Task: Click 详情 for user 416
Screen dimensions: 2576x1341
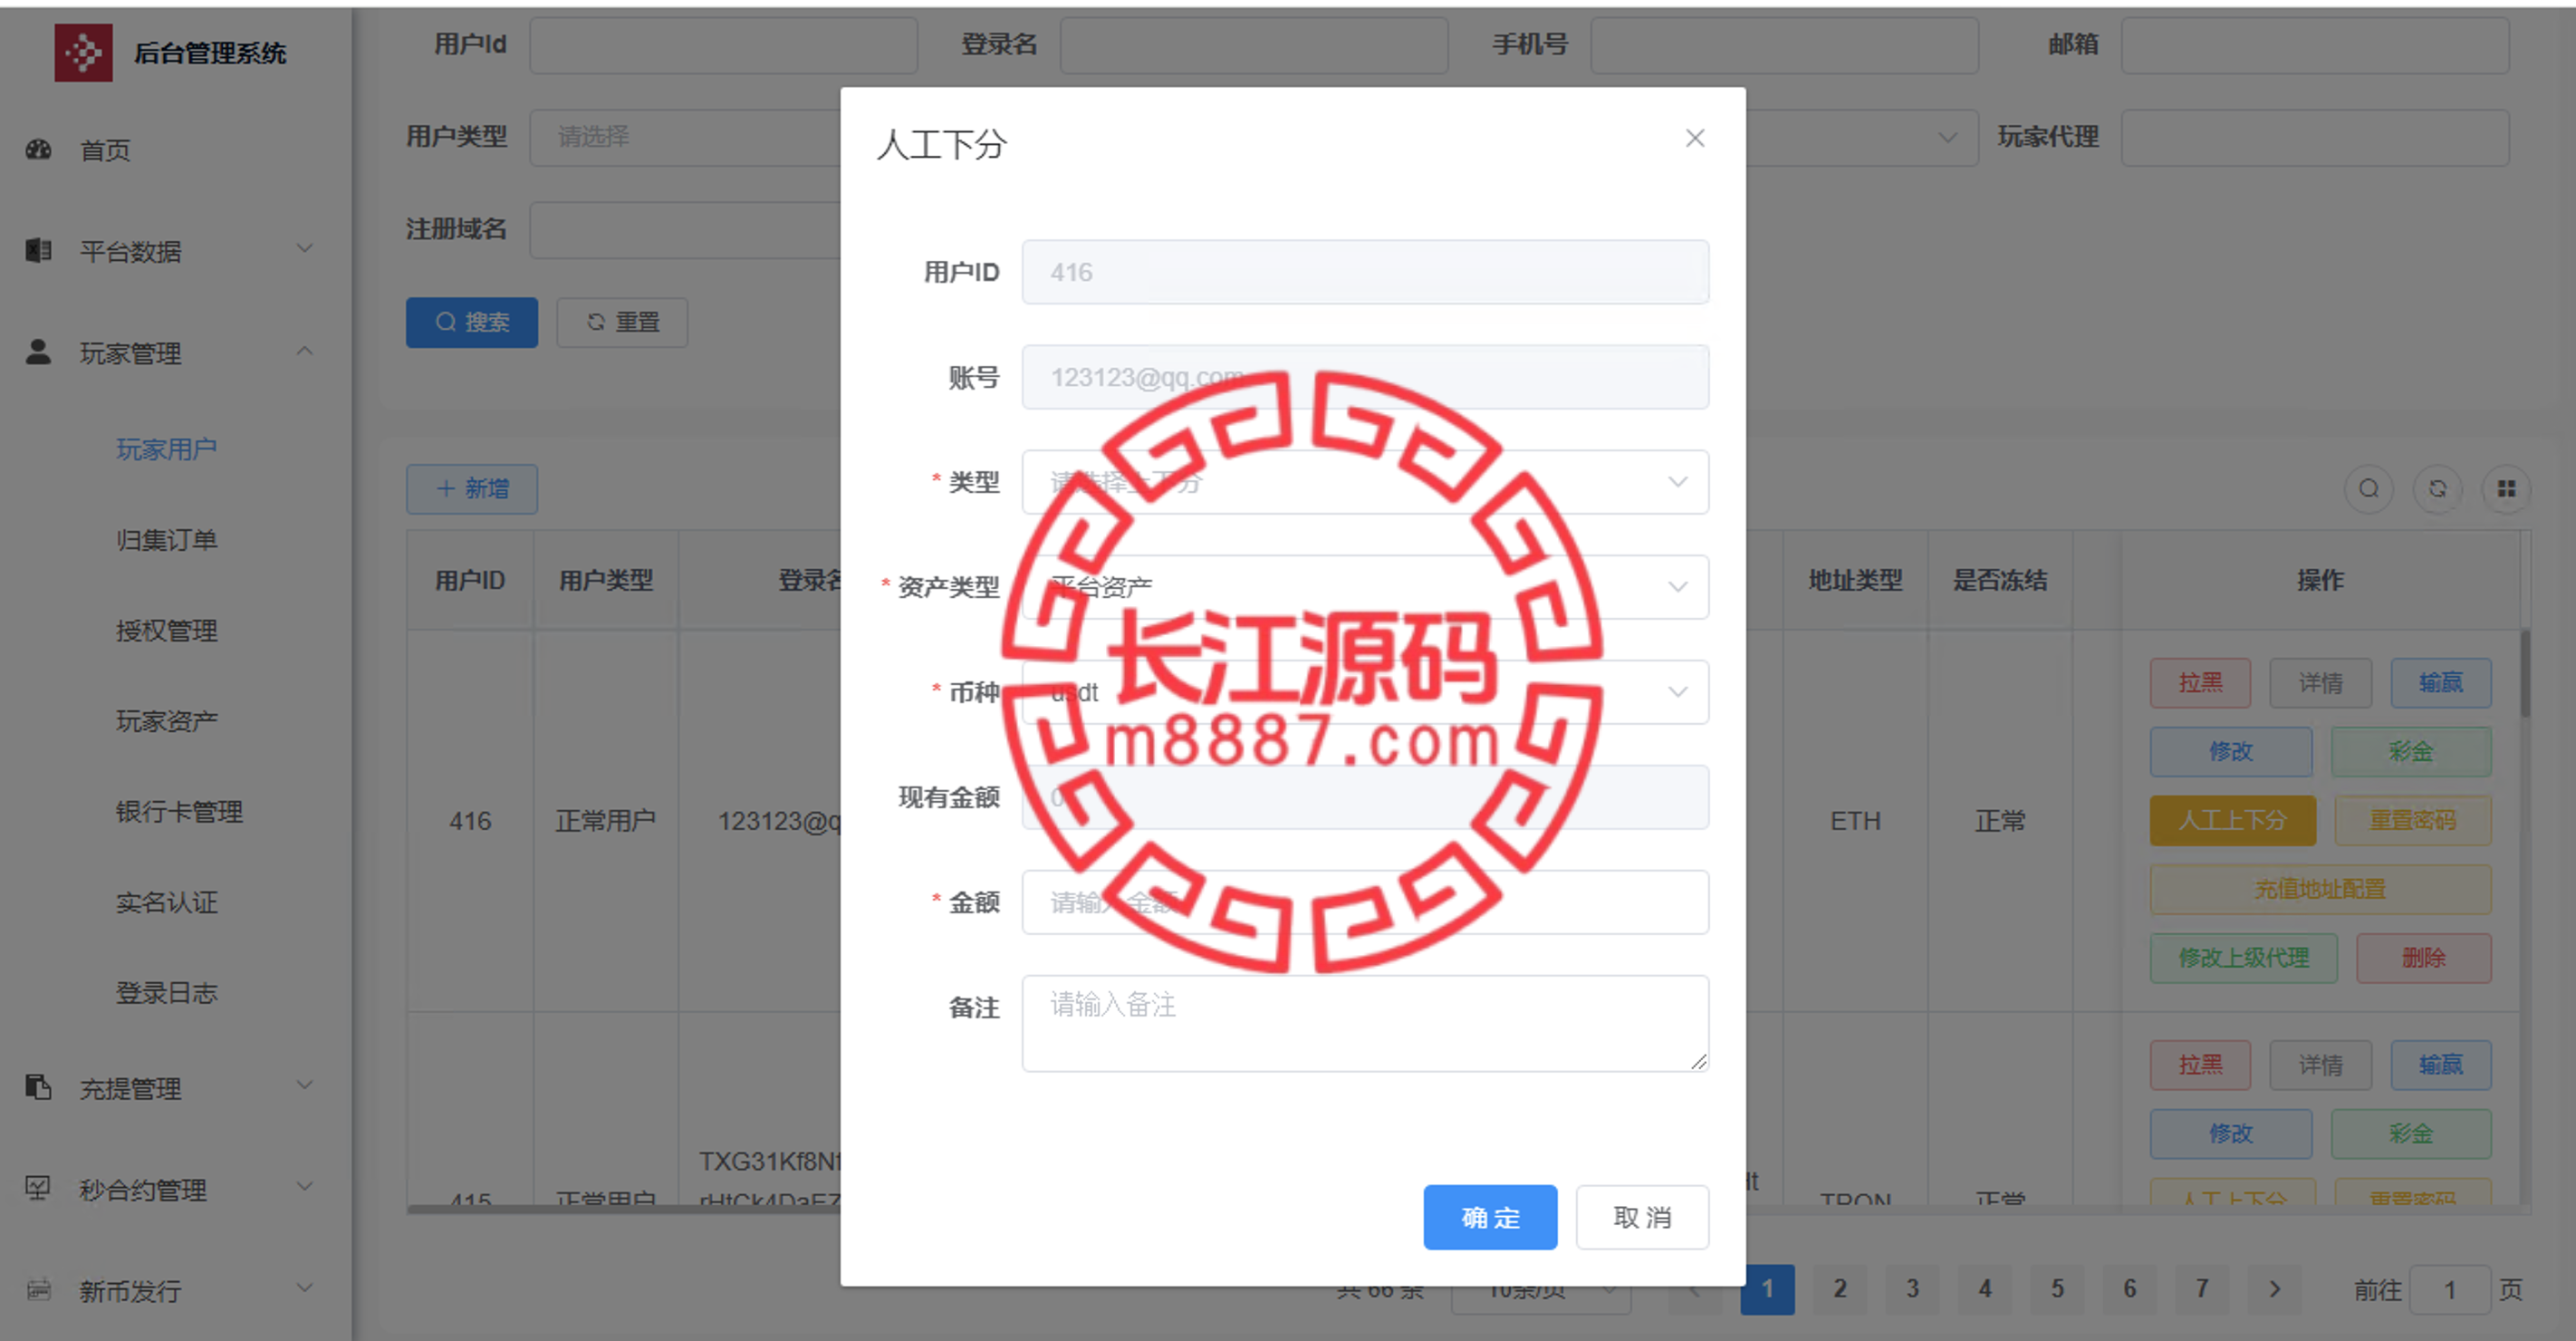Action: click(x=2320, y=683)
